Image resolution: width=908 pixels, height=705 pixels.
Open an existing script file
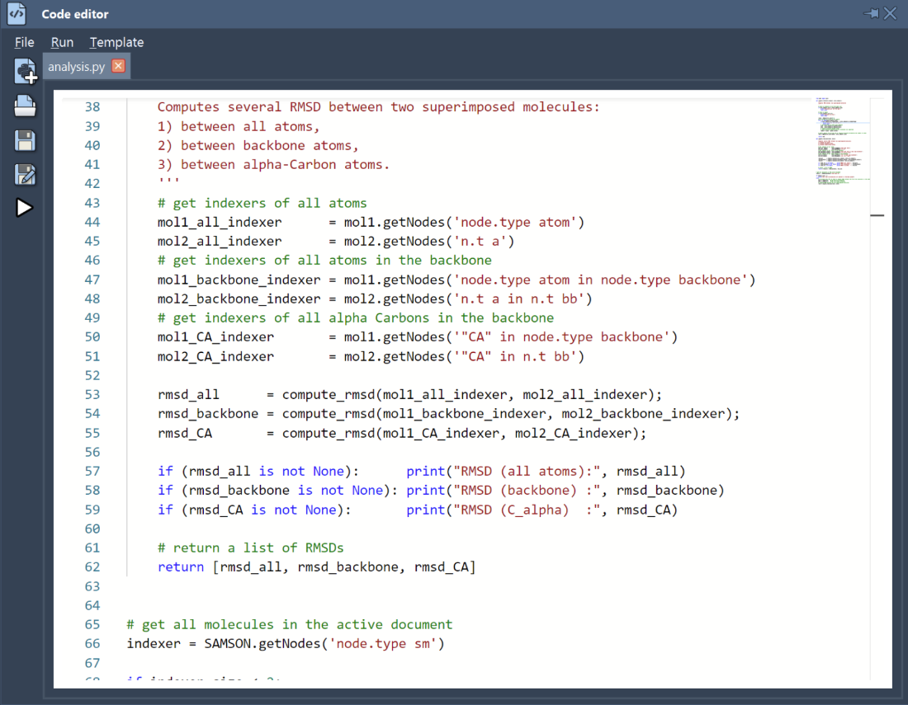click(x=25, y=106)
